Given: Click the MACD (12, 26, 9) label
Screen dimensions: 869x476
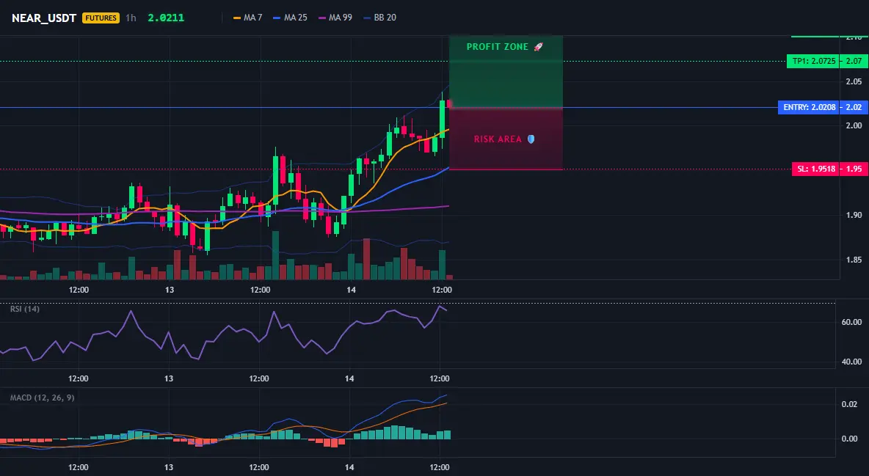Looking at the screenshot, I should [x=42, y=398].
